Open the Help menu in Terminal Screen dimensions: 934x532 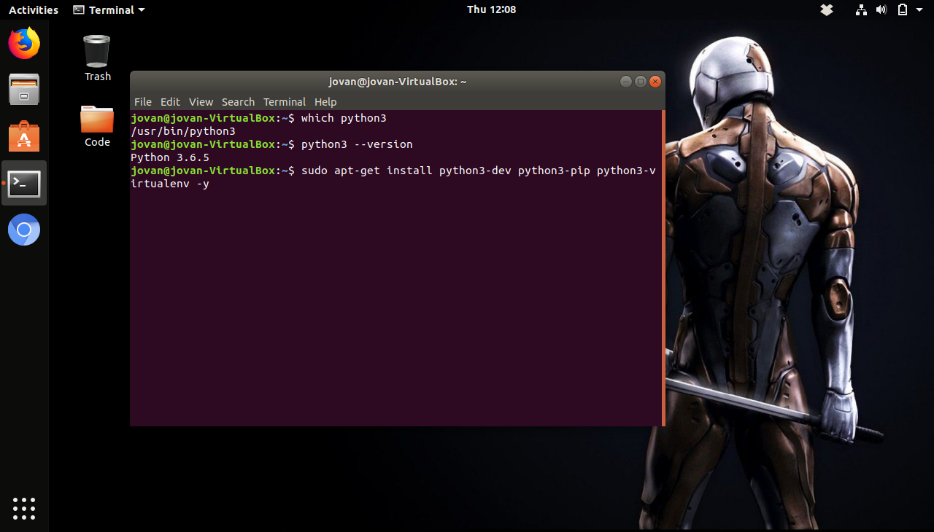tap(325, 102)
